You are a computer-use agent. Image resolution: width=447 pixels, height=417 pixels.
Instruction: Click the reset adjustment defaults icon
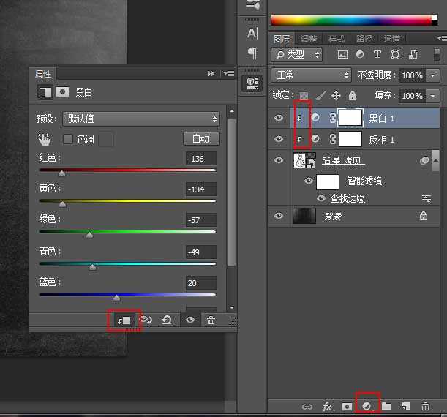tap(167, 320)
